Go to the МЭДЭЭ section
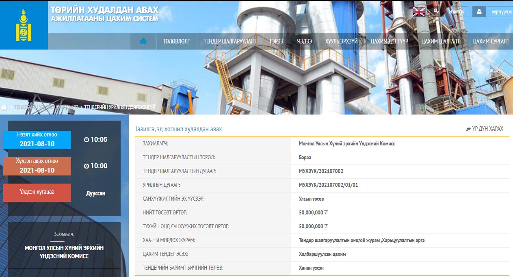 click(304, 41)
